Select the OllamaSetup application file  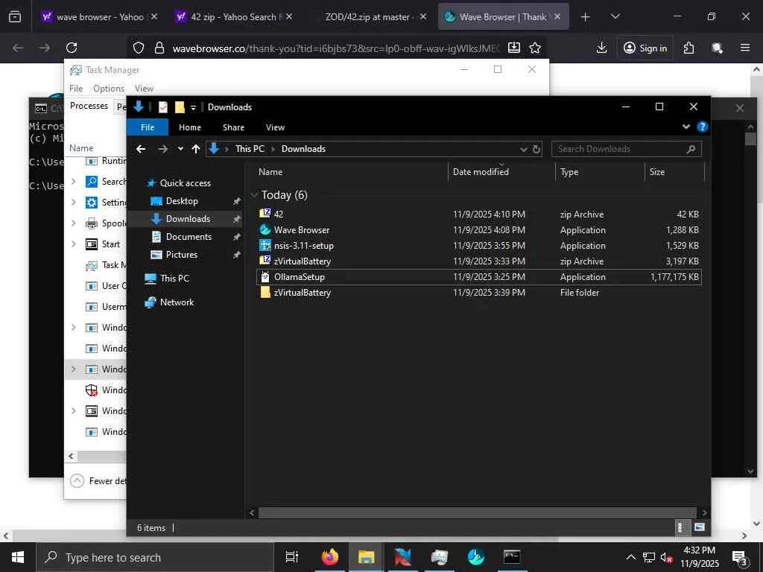point(479,277)
